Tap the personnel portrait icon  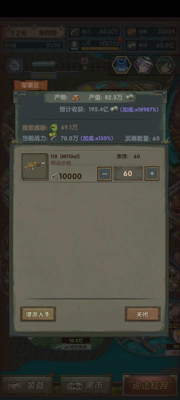(74, 45)
